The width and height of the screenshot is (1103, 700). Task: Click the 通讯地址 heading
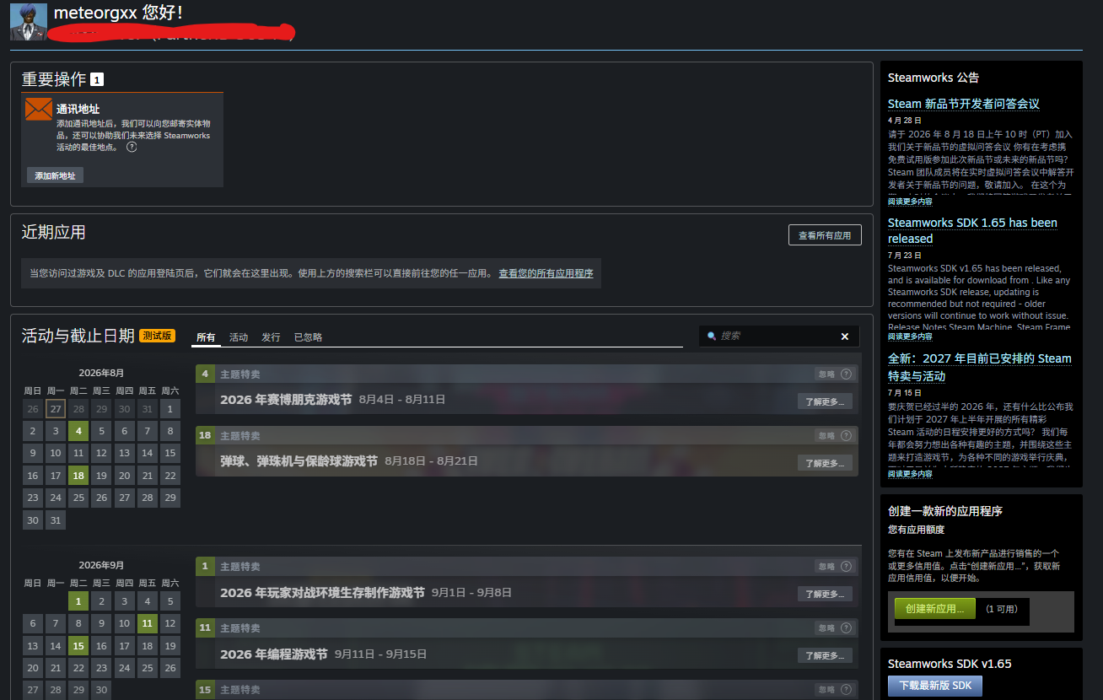tap(78, 109)
